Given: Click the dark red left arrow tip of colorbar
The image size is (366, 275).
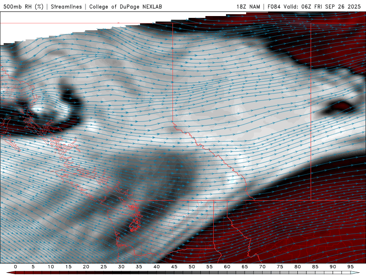Looking at the screenshot, I should (11, 273).
